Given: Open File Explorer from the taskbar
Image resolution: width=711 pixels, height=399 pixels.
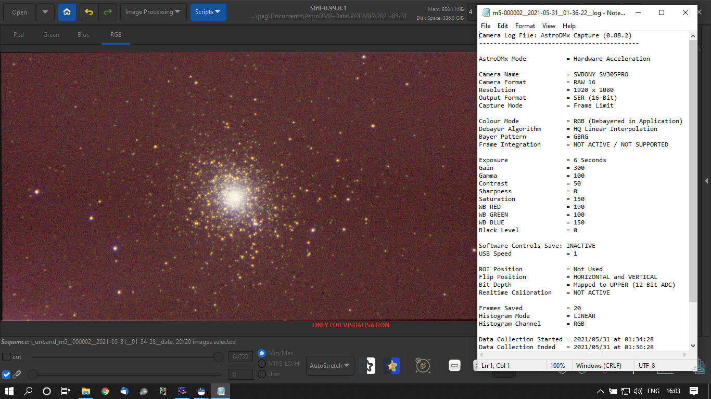Looking at the screenshot, I should click(86, 391).
